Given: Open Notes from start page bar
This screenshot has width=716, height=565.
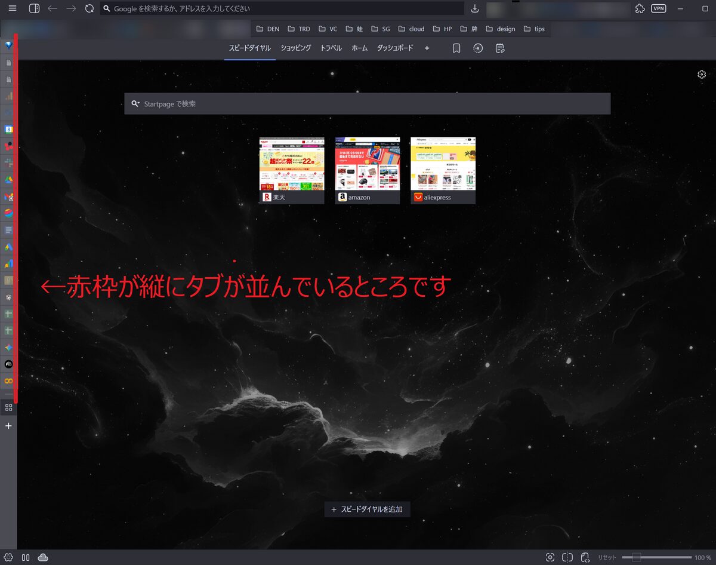Looking at the screenshot, I should click(500, 48).
